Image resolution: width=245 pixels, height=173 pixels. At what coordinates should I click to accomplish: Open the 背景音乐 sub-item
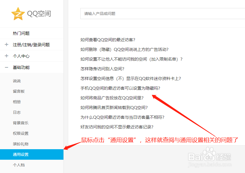pyautogui.click(x=21, y=123)
